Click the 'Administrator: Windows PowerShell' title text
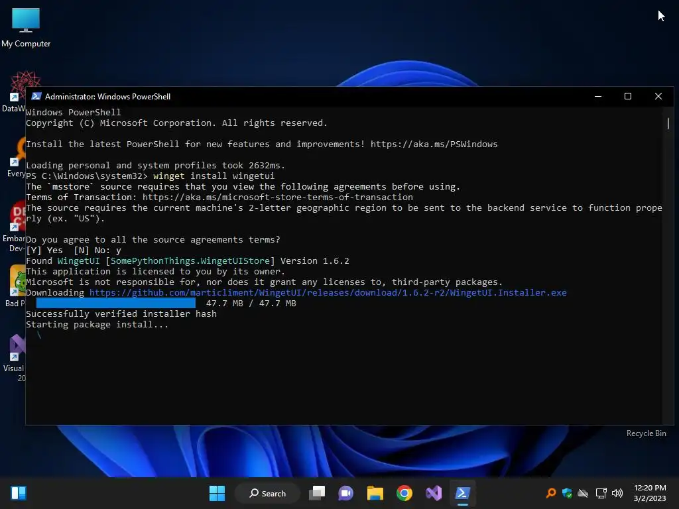This screenshot has height=509, width=679. coord(107,97)
